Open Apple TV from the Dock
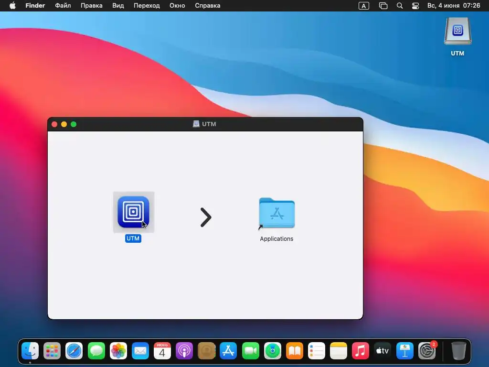The image size is (489, 367). coord(383,351)
